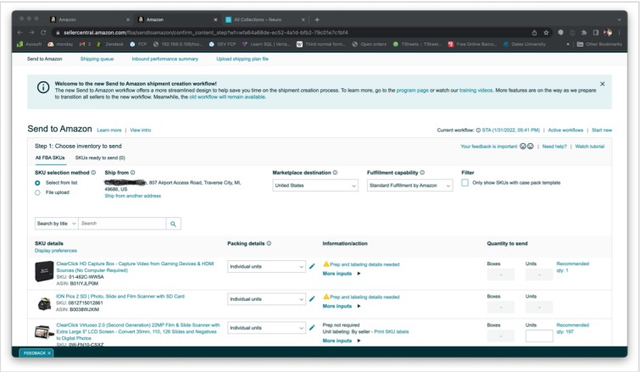640x372 pixels.
Task: Open Other Bookmarks folder
Action: pos(599,44)
